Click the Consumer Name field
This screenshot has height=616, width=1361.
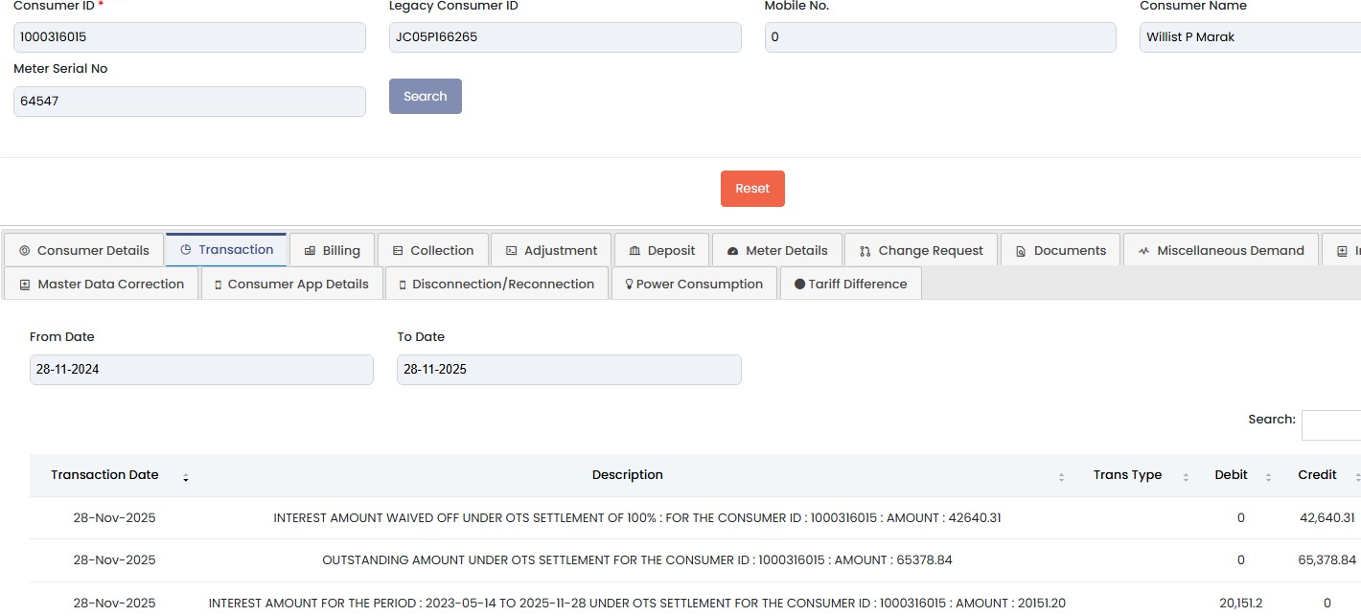pyautogui.click(x=1250, y=37)
